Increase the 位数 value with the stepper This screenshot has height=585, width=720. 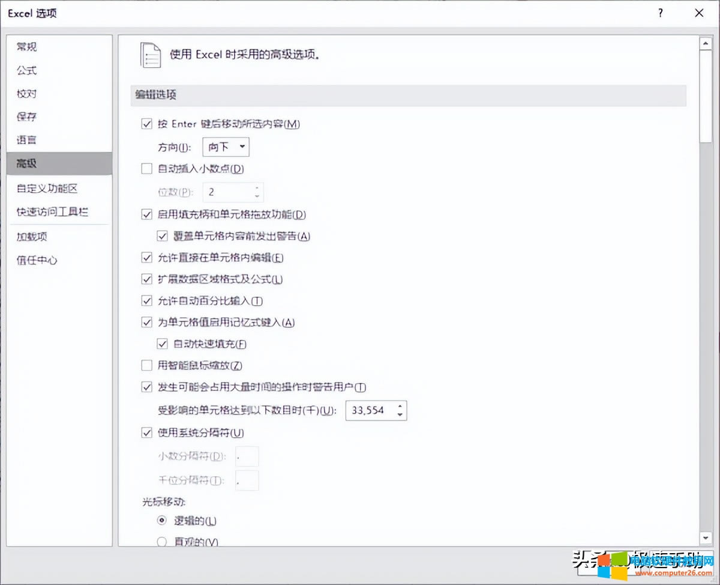(257, 188)
